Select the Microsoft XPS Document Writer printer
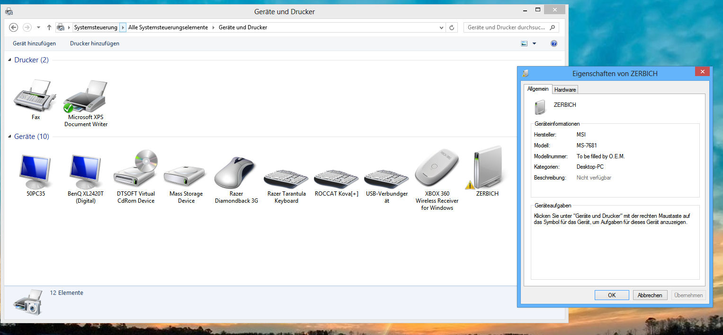This screenshot has height=335, width=723. (x=86, y=96)
